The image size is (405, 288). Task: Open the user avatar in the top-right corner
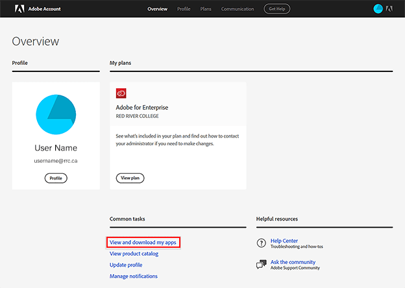(378, 9)
